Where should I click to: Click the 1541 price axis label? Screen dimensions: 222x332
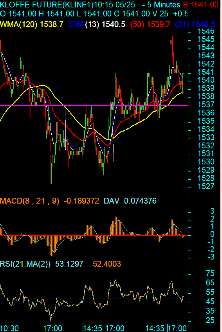tap(206, 72)
